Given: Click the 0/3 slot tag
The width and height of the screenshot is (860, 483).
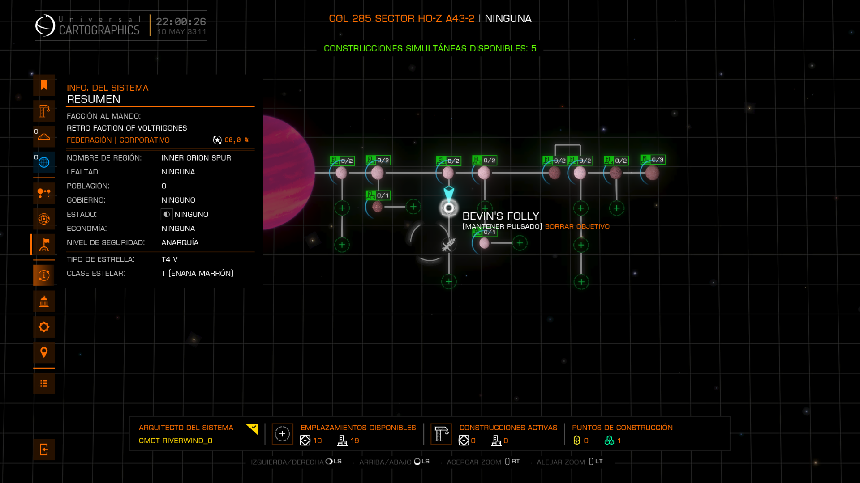Looking at the screenshot, I should 653,160.
